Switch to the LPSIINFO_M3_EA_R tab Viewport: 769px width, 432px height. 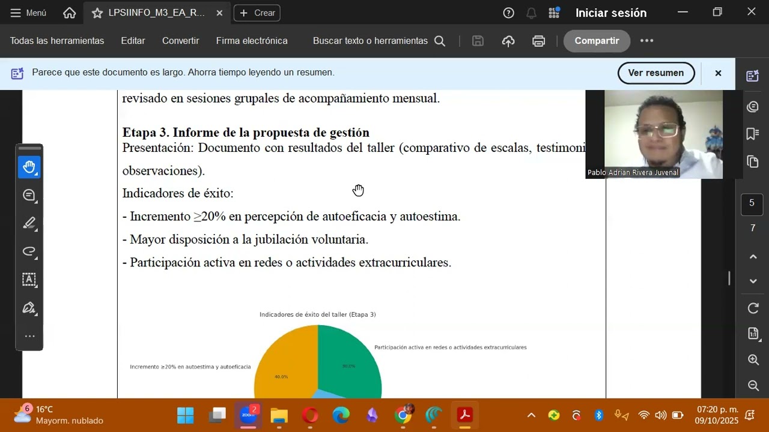pyautogui.click(x=157, y=13)
